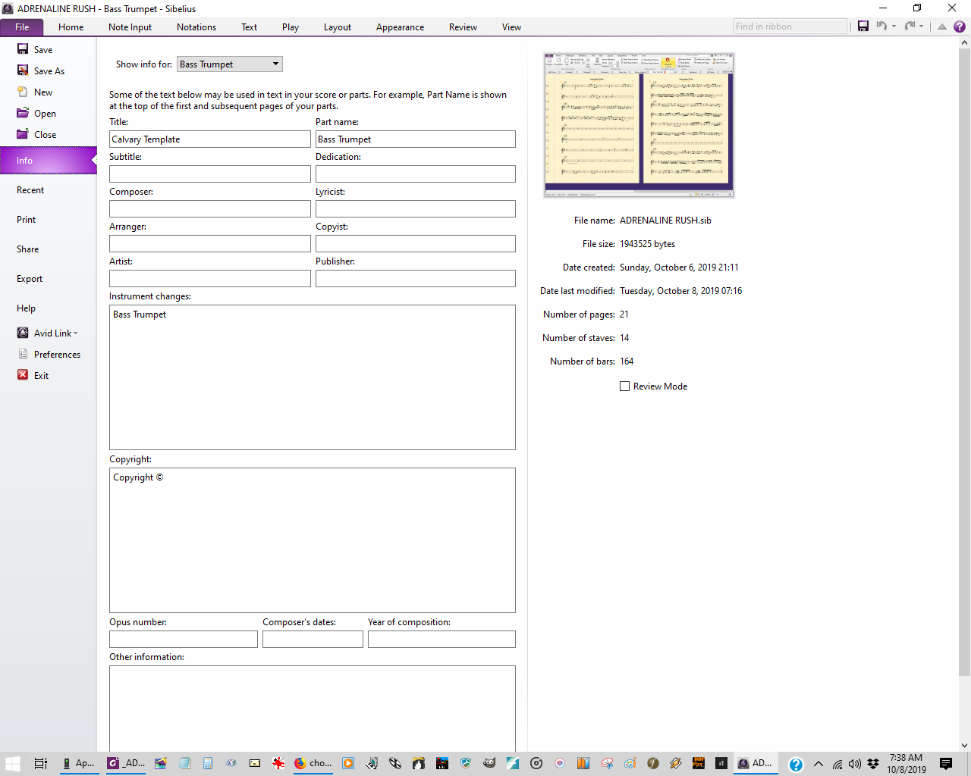
Task: Open the notifications action center icon
Action: (946, 763)
